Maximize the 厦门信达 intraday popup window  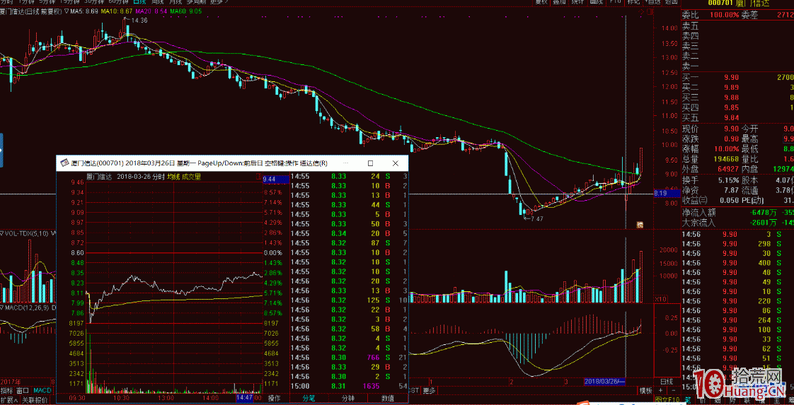[370, 163]
